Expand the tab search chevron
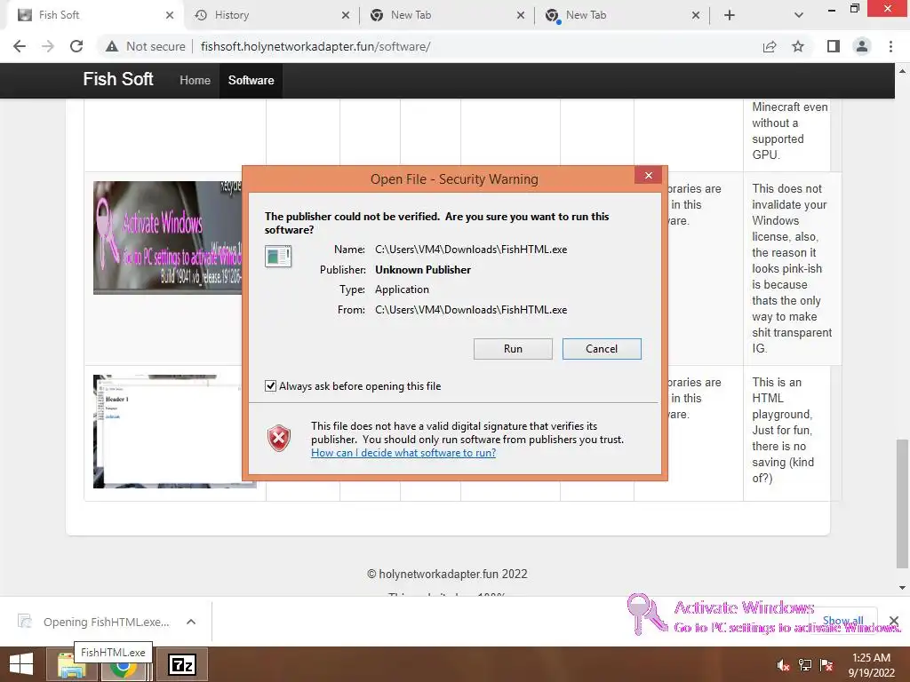910x682 pixels. [x=799, y=15]
